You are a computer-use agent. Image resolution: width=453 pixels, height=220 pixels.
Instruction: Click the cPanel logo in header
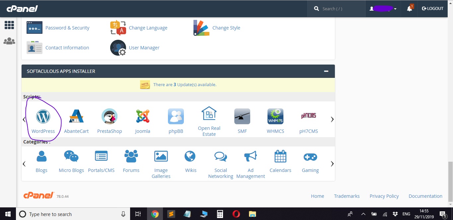22,9
